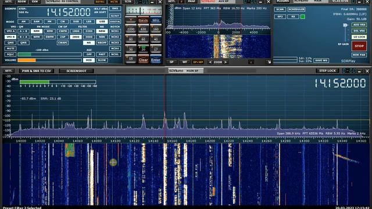The width and height of the screenshot is (372, 209).
Task: Zoom in with the right ZOOM arrow
Action: [x=226, y=62]
